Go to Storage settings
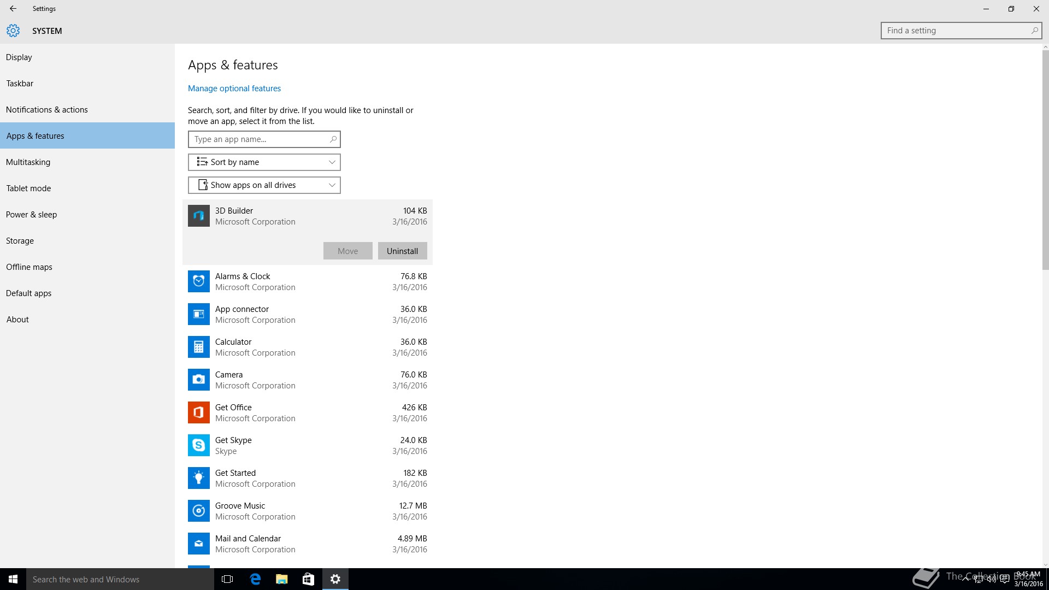 click(87, 241)
